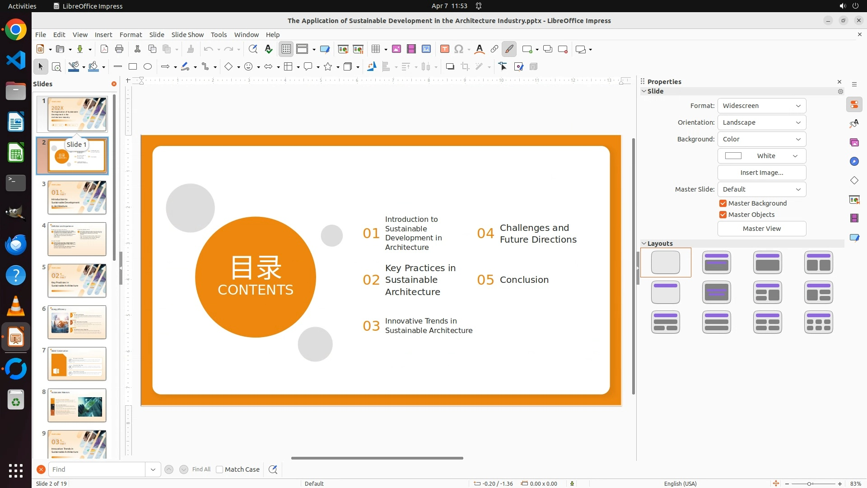Viewport: 867px width, 488px height.
Task: Open the Slide Show menu
Action: pos(187,35)
